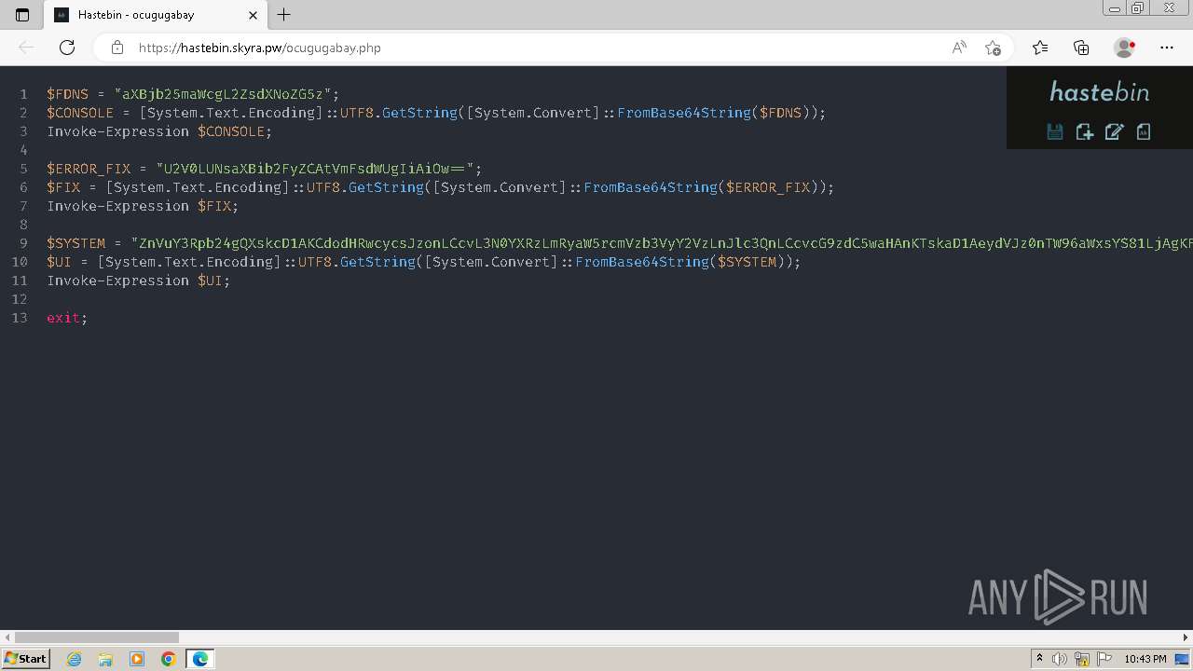Launch Google Chrome from taskbar
The height and width of the screenshot is (671, 1193).
[x=168, y=659]
